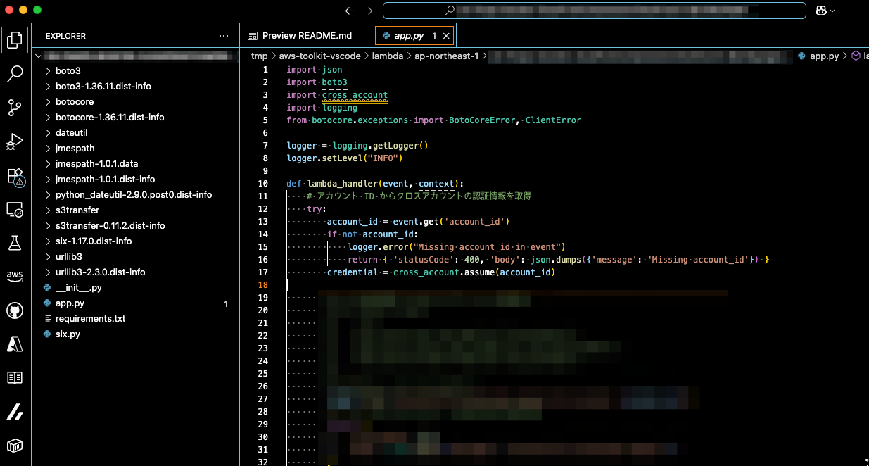Viewport: 869px width, 466px height.
Task: Click the ap-northeast-1 breadcrumb segment
Action: click(x=447, y=56)
